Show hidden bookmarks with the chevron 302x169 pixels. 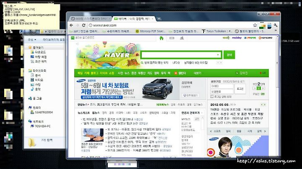tap(276, 31)
